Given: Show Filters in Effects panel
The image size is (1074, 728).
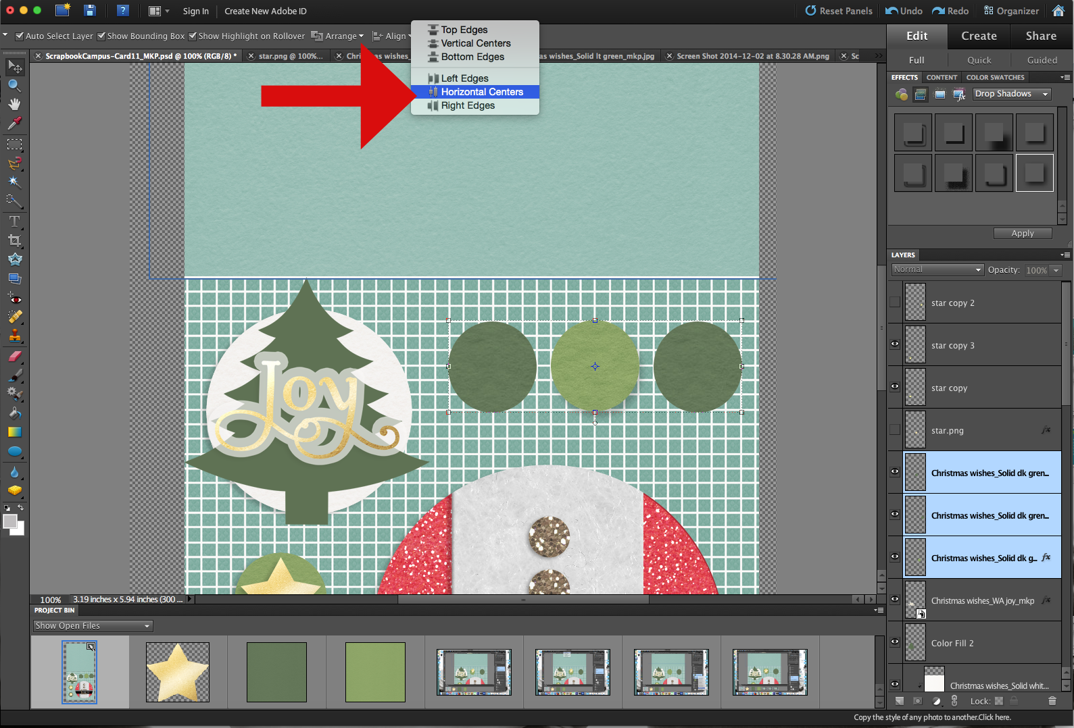Looking at the screenshot, I should tap(901, 95).
